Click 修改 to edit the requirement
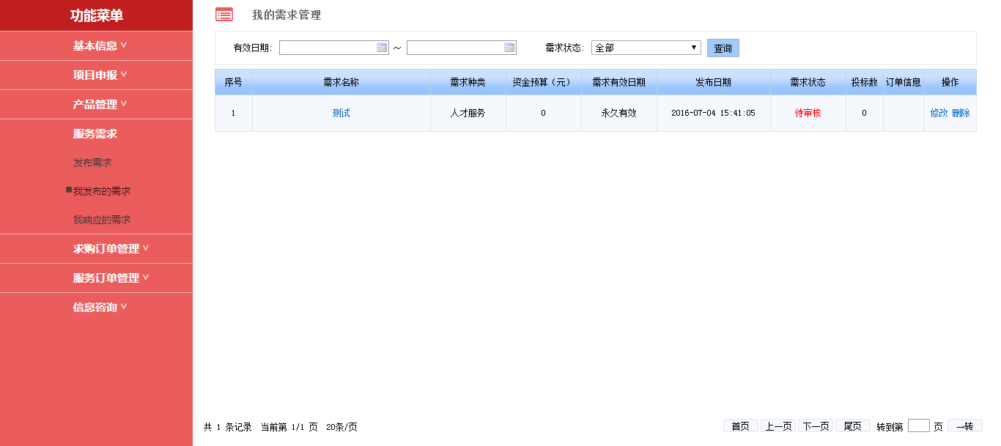This screenshot has width=1001, height=446. (939, 113)
